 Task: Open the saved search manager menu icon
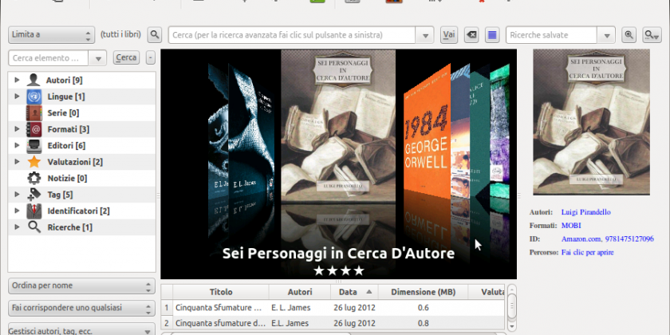652,35
